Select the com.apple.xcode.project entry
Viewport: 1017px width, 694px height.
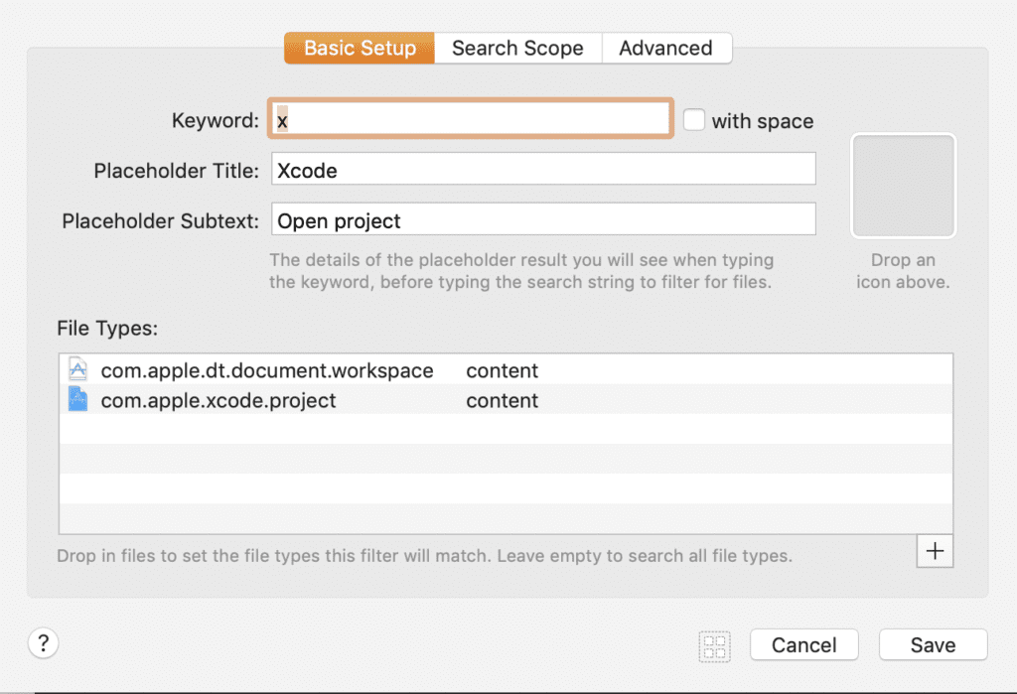[218, 400]
